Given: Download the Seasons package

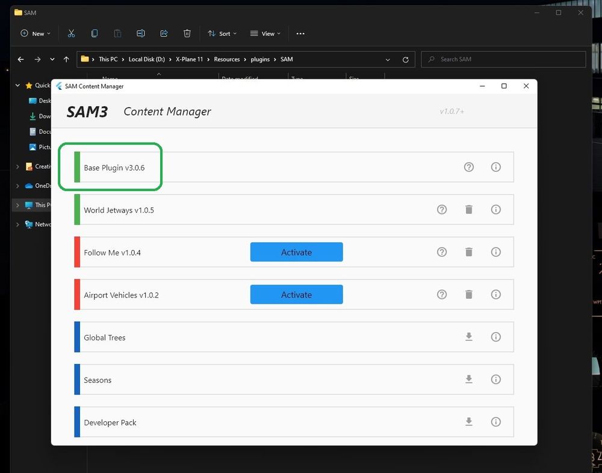Looking at the screenshot, I should tap(469, 379).
